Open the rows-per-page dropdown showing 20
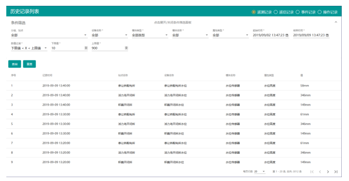 [259, 171]
